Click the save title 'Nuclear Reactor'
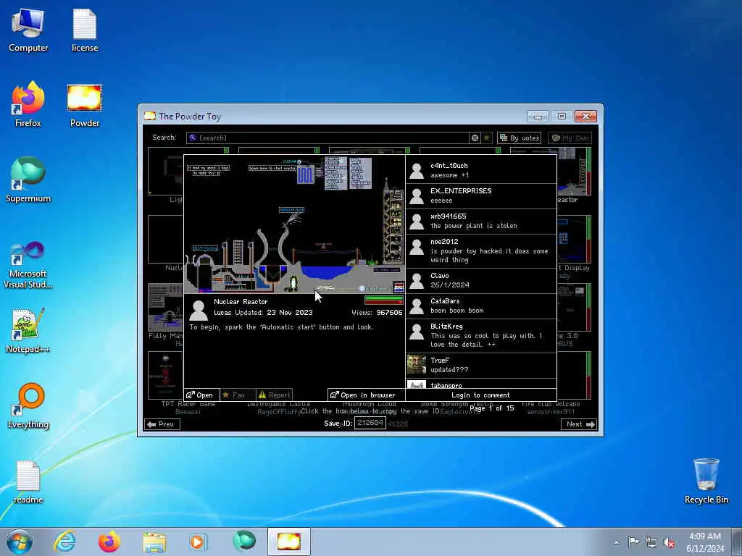The height and width of the screenshot is (556, 742). pyautogui.click(x=241, y=302)
